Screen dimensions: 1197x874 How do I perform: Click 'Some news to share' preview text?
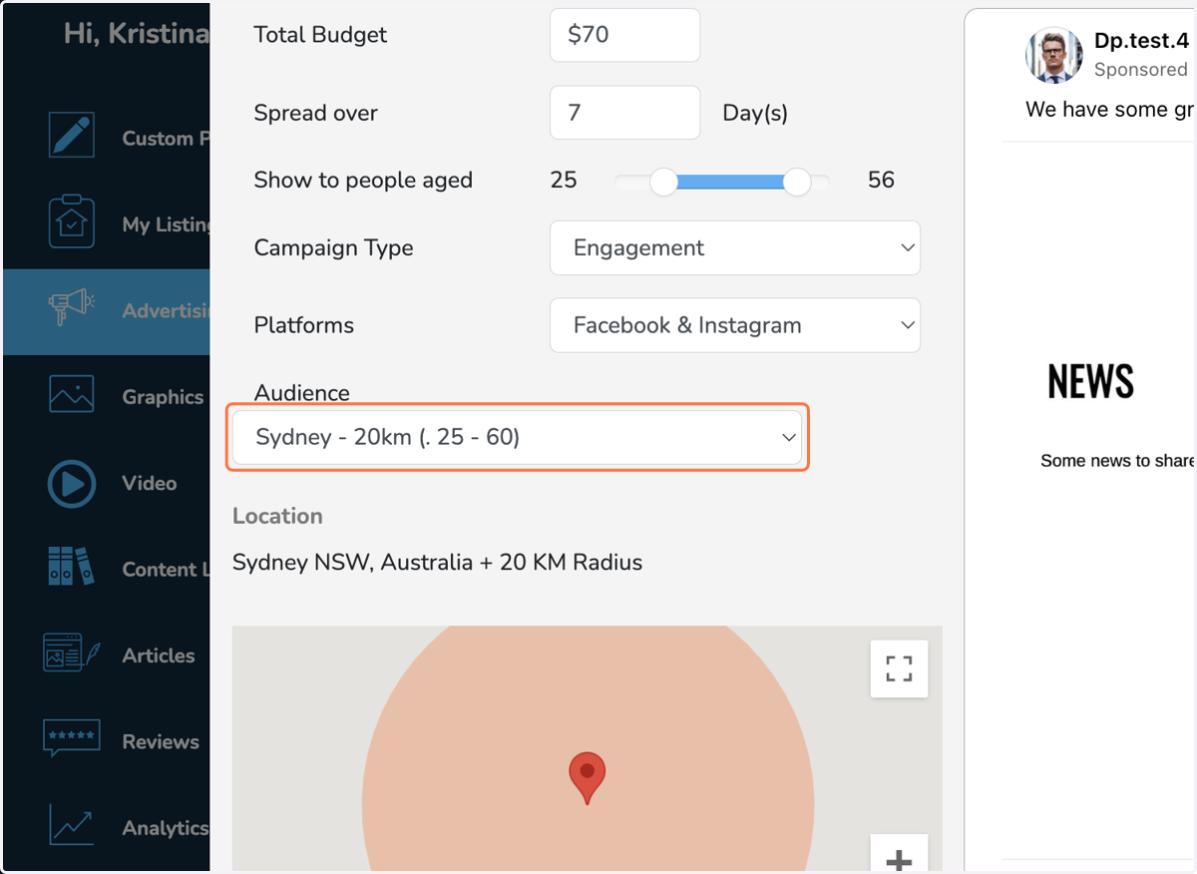tap(1118, 460)
